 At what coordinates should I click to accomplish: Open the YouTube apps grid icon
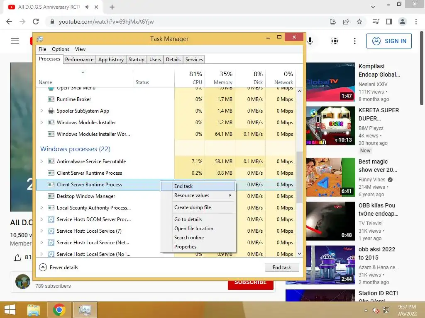(x=335, y=41)
